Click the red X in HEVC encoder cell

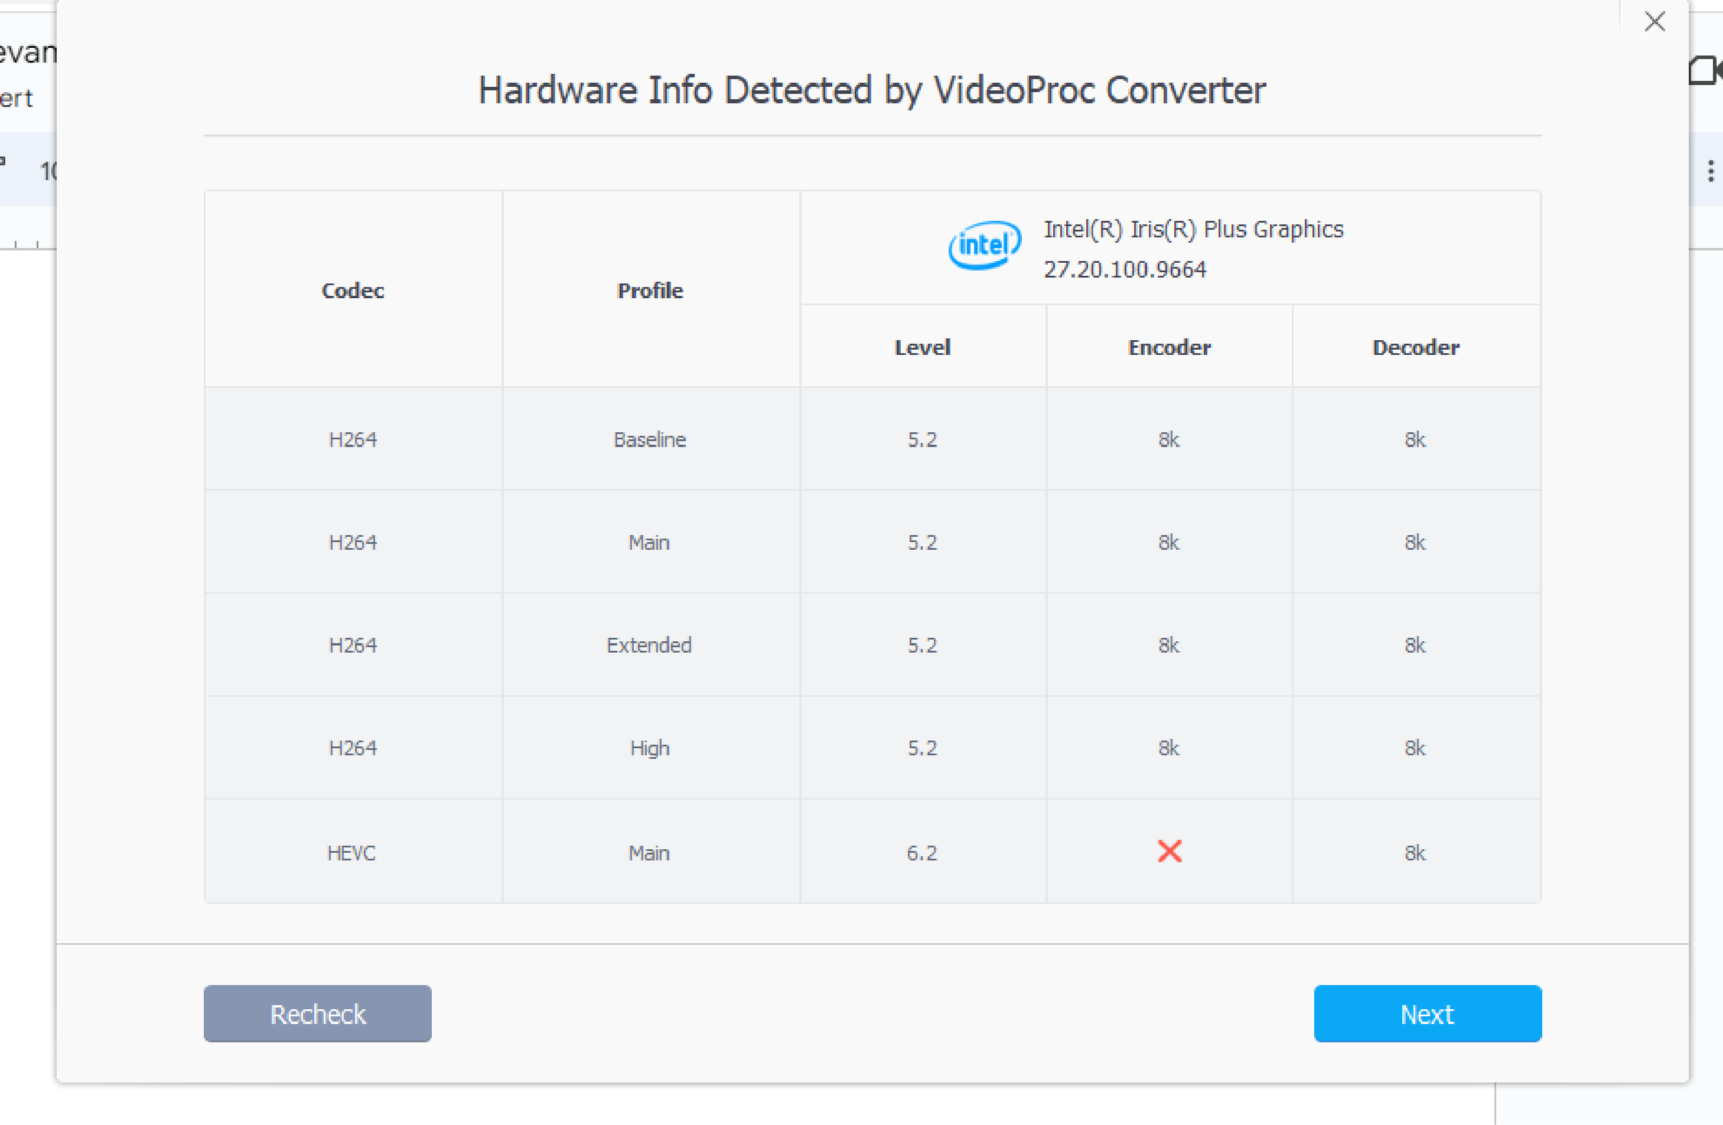pos(1169,852)
